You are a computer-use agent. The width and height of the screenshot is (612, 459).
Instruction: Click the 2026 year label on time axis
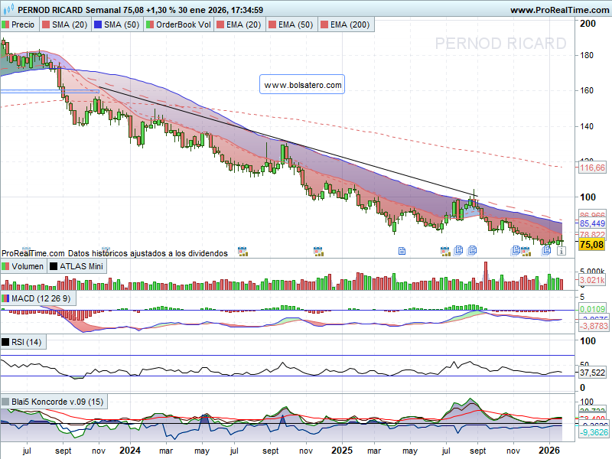(549, 451)
